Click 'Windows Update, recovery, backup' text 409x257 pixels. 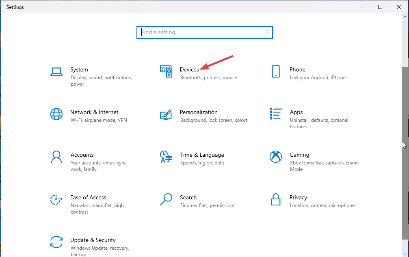tap(100, 251)
